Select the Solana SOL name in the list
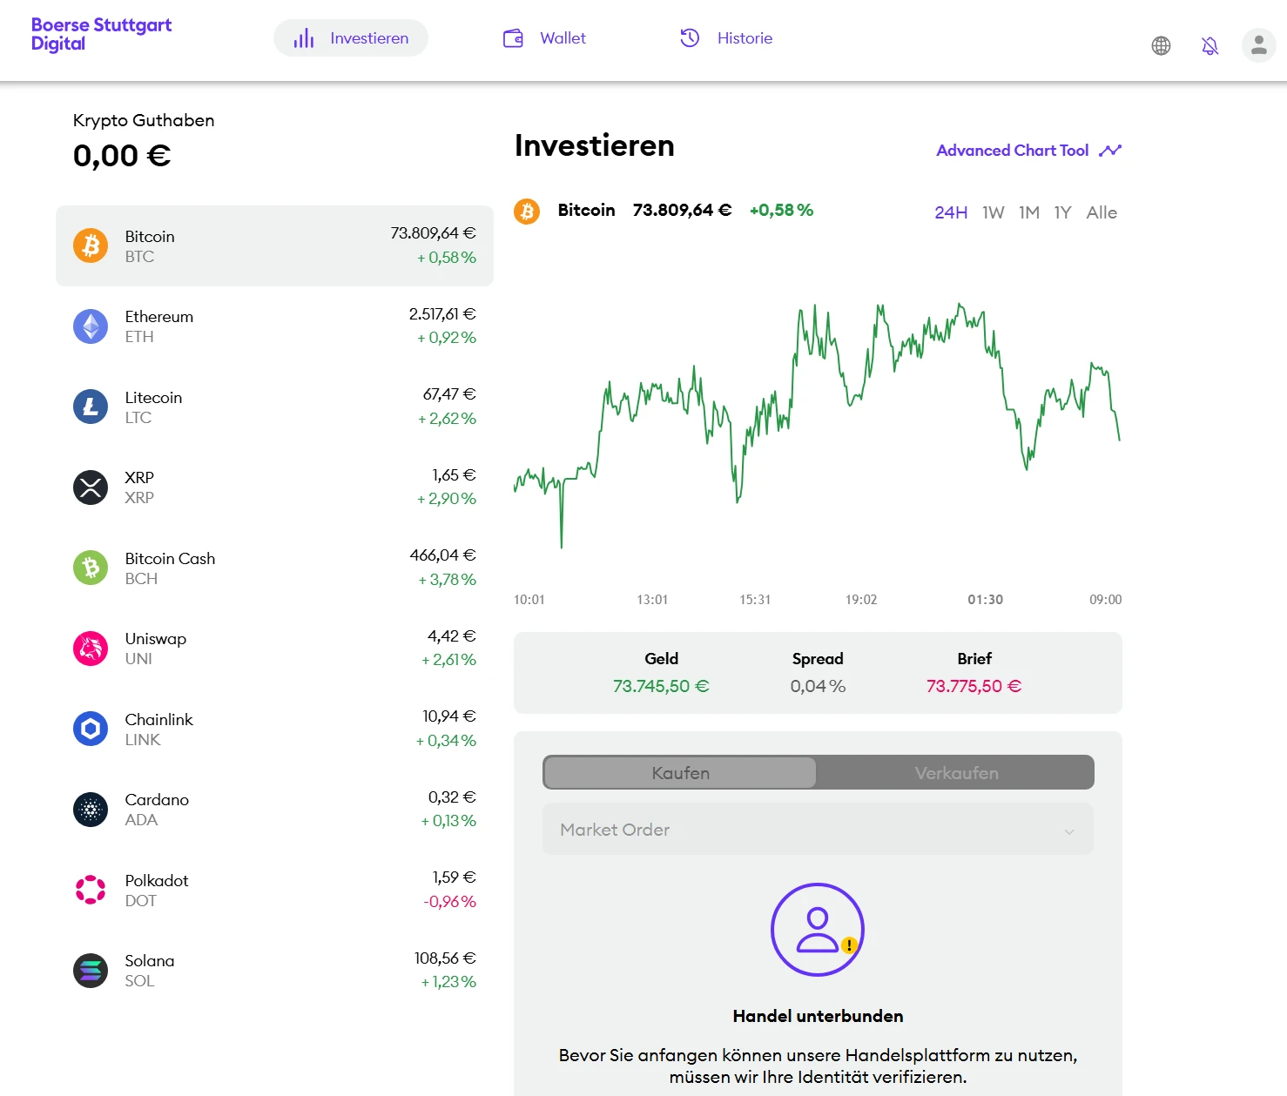 coord(150,971)
